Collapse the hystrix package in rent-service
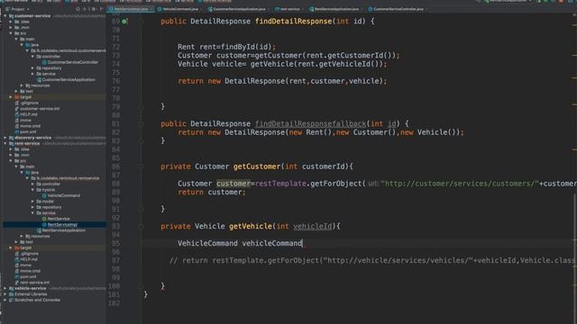 pos(32,190)
